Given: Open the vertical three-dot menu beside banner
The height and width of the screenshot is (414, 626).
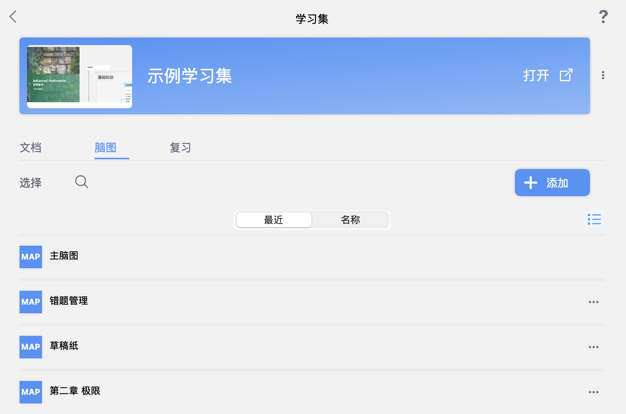Looking at the screenshot, I should tap(603, 75).
